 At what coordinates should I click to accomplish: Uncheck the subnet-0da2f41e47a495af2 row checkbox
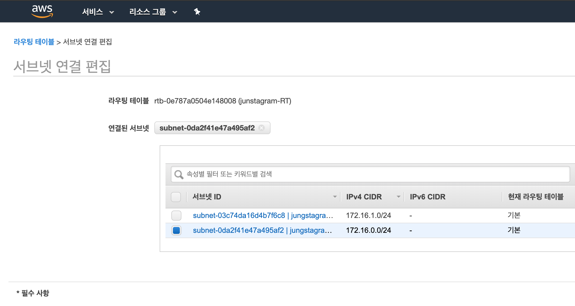tap(176, 230)
